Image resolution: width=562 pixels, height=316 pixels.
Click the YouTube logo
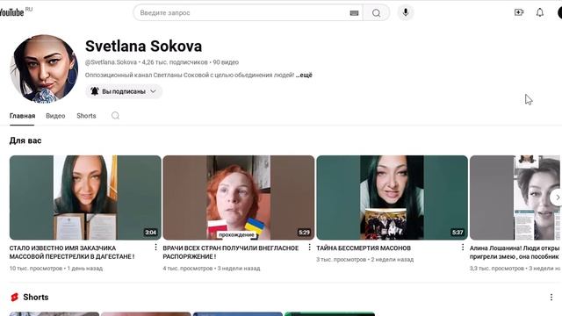click(11, 12)
